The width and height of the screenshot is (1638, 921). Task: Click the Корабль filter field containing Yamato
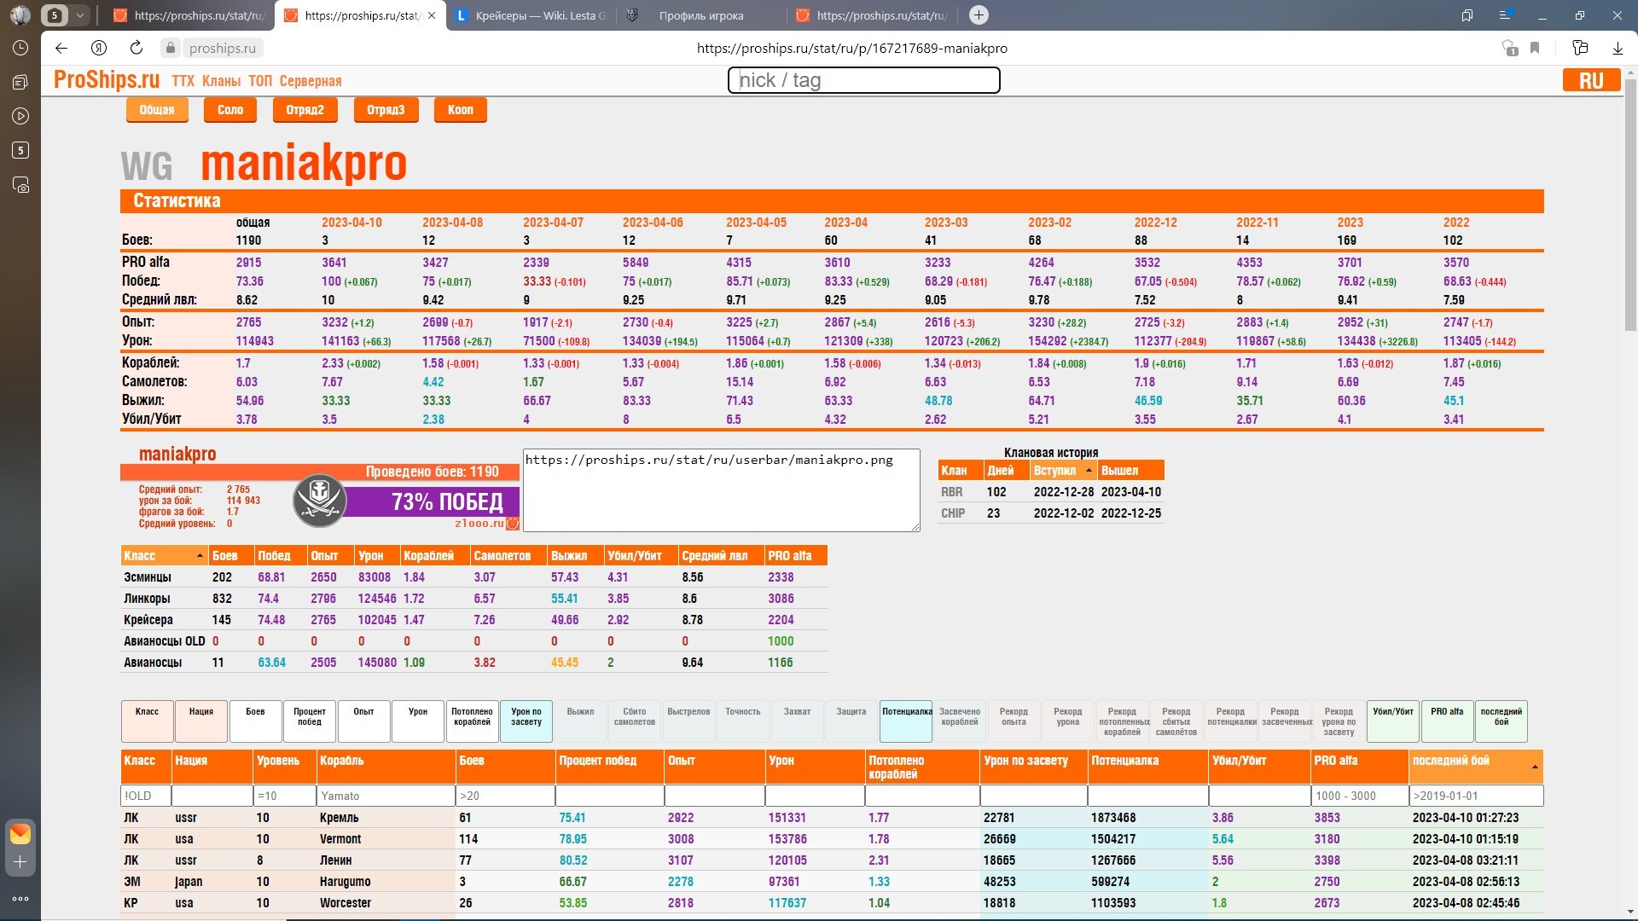[386, 796]
